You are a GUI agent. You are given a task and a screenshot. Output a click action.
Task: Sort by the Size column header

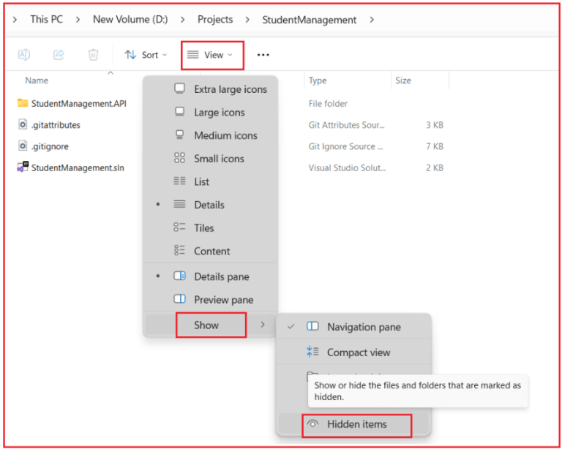[x=403, y=80]
